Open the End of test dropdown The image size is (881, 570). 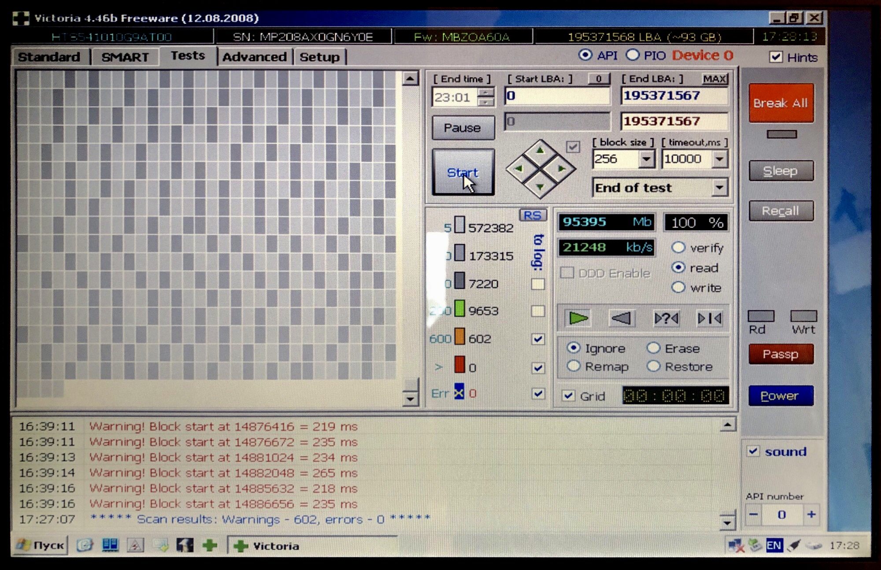[719, 188]
